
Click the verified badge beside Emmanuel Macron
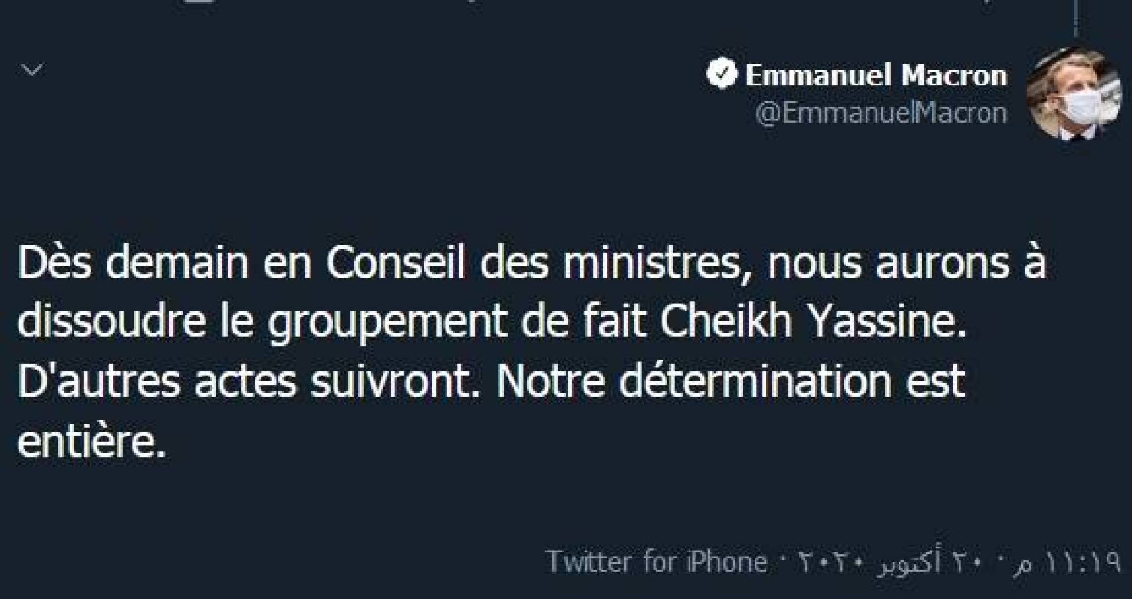point(722,75)
